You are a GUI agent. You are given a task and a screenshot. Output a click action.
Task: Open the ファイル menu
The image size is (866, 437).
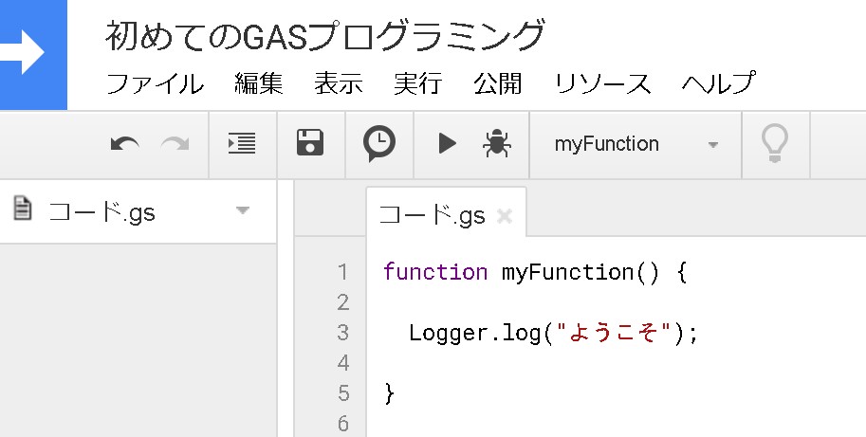coord(155,83)
